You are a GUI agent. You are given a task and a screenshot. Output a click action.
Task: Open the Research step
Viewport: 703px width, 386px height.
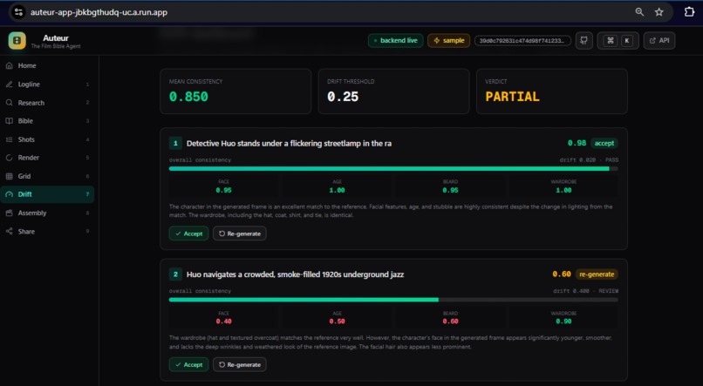click(47, 103)
